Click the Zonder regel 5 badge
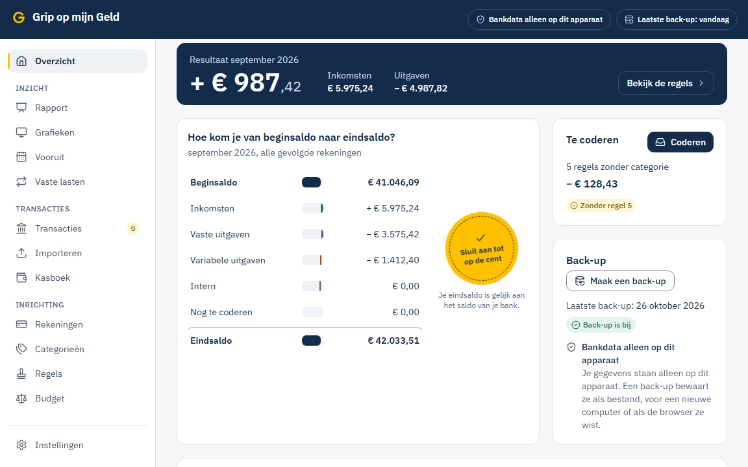The height and width of the screenshot is (467, 748). click(601, 206)
